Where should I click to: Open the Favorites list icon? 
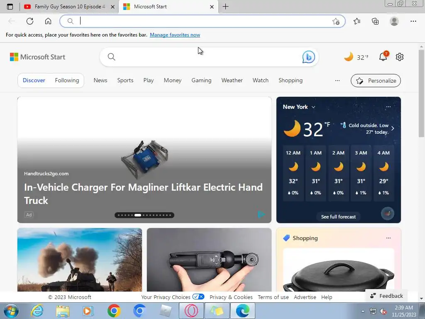coord(357,21)
